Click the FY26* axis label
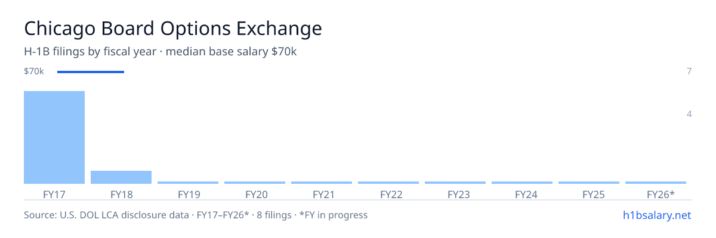Image resolution: width=716 pixels, height=238 pixels. [661, 194]
